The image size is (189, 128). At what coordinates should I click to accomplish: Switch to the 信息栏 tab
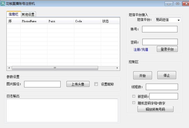[13, 14]
